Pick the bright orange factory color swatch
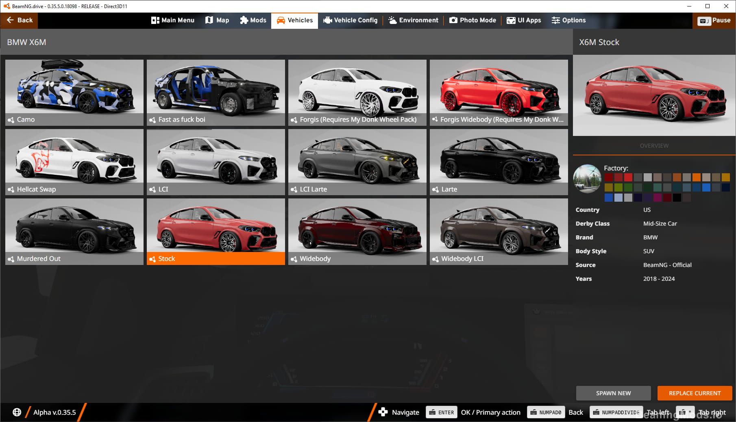 click(x=697, y=177)
